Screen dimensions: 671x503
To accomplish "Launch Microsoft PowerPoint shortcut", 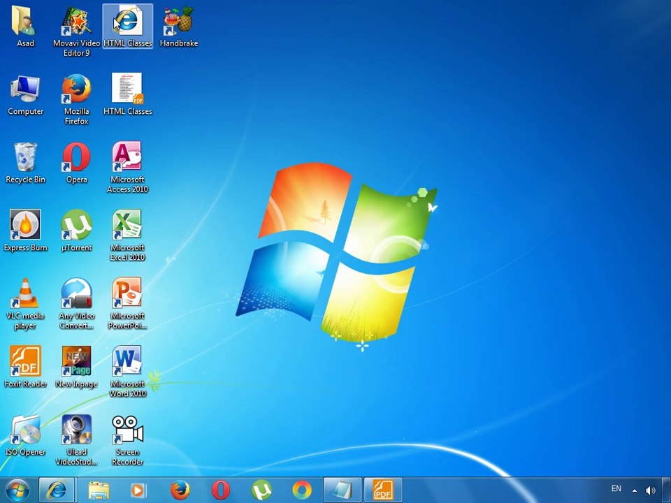I will click(127, 304).
